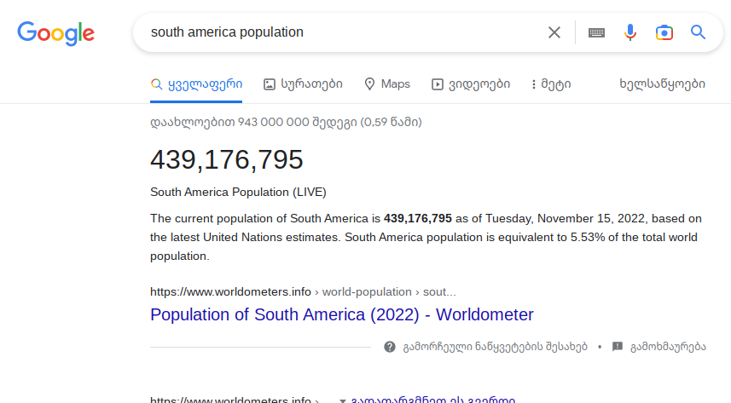Start voice search with microphone icon

click(x=630, y=32)
